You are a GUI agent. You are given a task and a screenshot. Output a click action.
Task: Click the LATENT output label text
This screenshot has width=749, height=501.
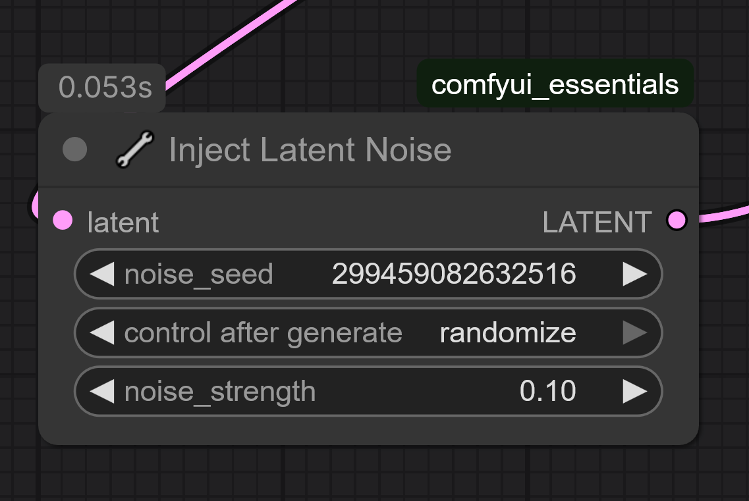click(597, 223)
